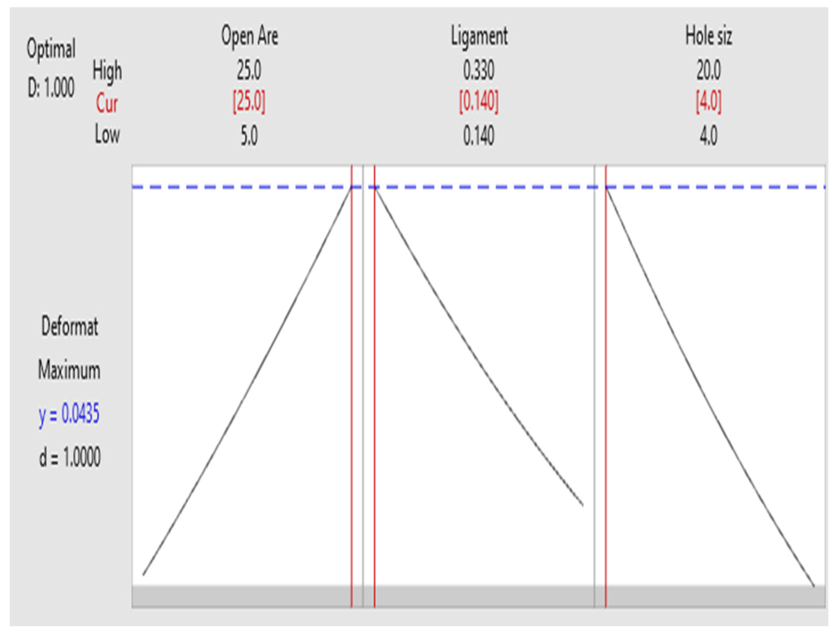Click the Maximum goal label

coord(69,370)
